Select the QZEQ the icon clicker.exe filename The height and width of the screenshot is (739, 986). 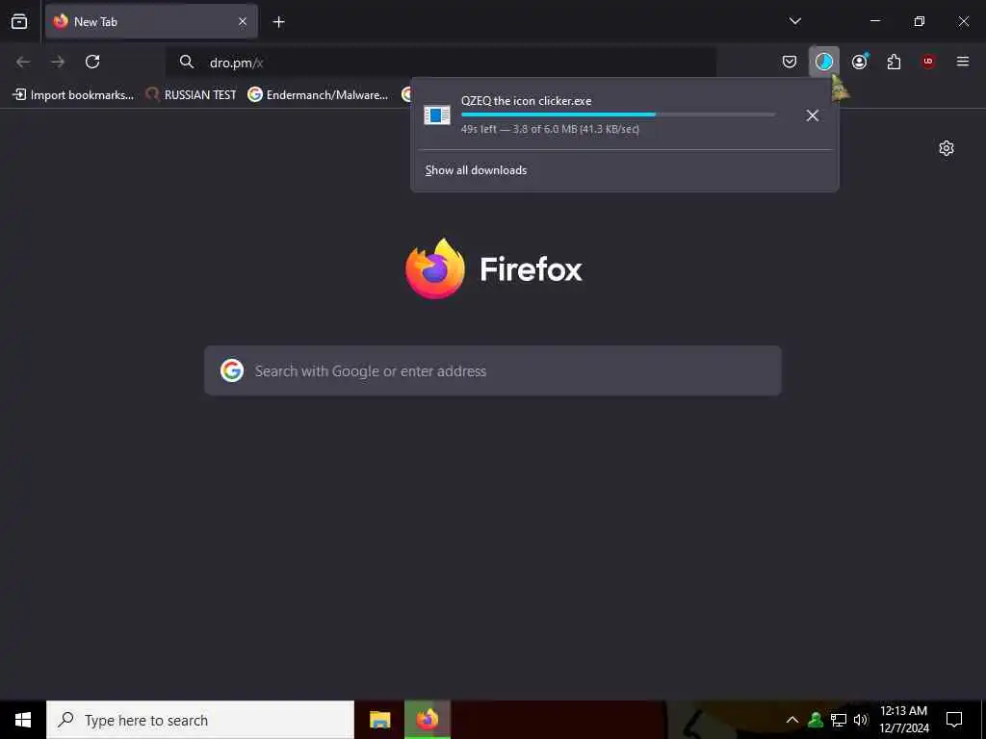click(527, 100)
